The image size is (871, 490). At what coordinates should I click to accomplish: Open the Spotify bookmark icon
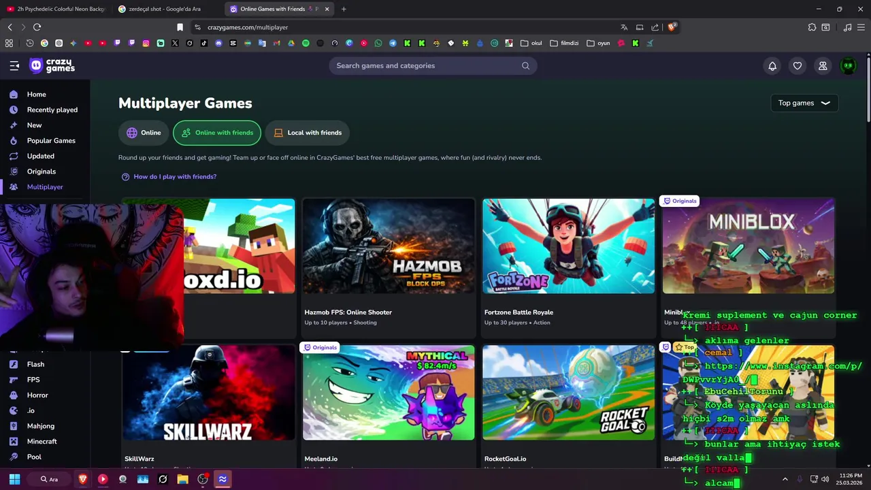[x=306, y=43]
